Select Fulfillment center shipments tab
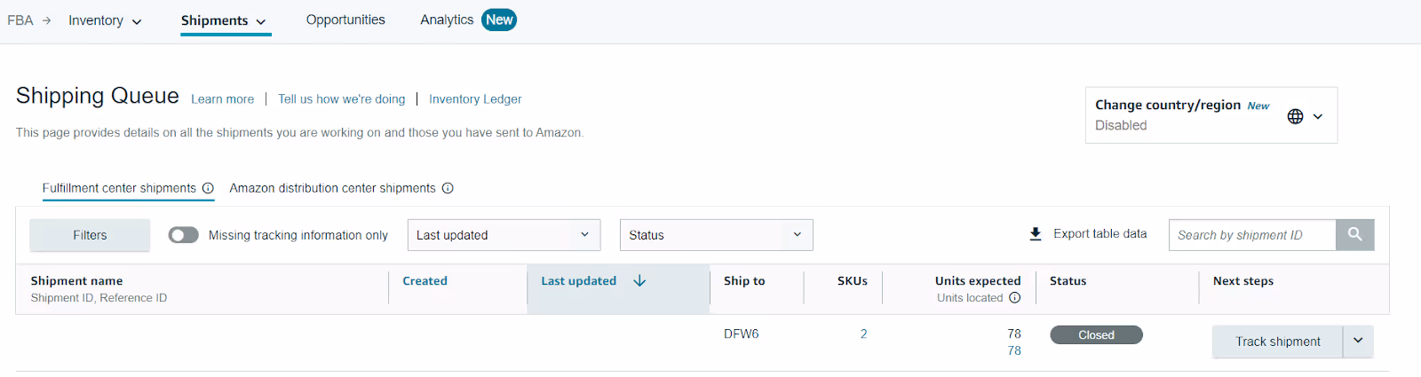This screenshot has height=377, width=1421. tap(119, 188)
